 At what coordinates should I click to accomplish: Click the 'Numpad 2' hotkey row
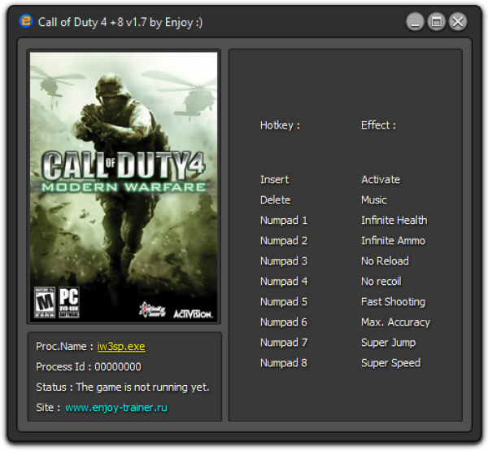pos(284,240)
